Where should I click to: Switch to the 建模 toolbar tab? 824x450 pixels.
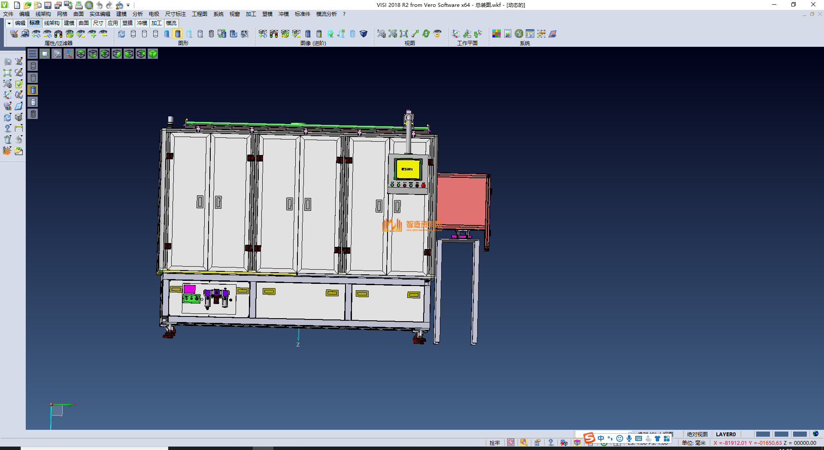coord(69,23)
